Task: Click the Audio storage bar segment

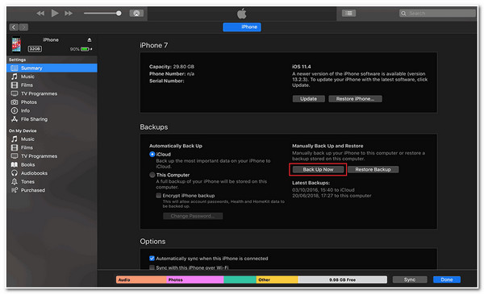Action: point(141,280)
